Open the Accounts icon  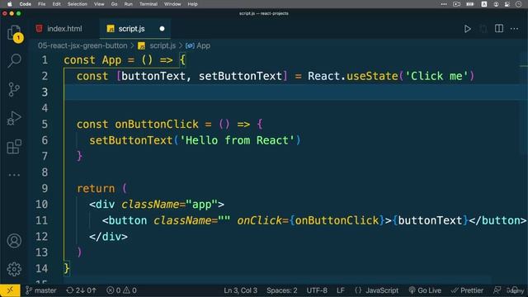click(x=14, y=241)
